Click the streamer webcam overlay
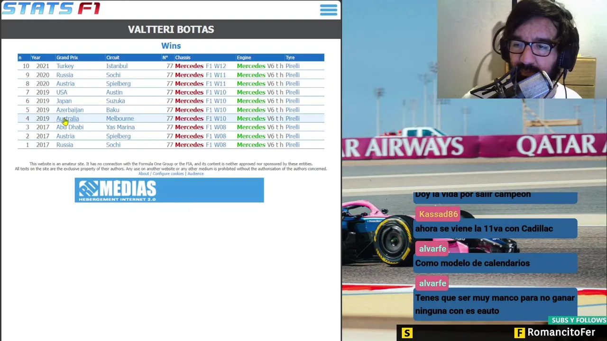 tap(522, 49)
